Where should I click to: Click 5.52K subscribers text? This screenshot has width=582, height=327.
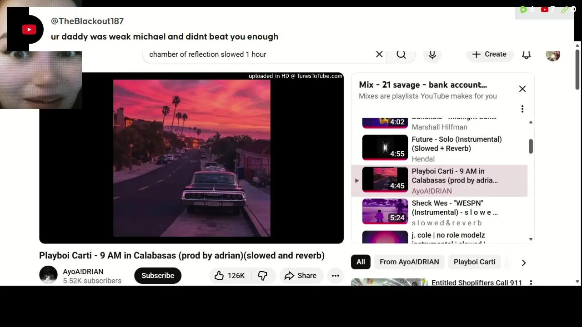pyautogui.click(x=92, y=281)
